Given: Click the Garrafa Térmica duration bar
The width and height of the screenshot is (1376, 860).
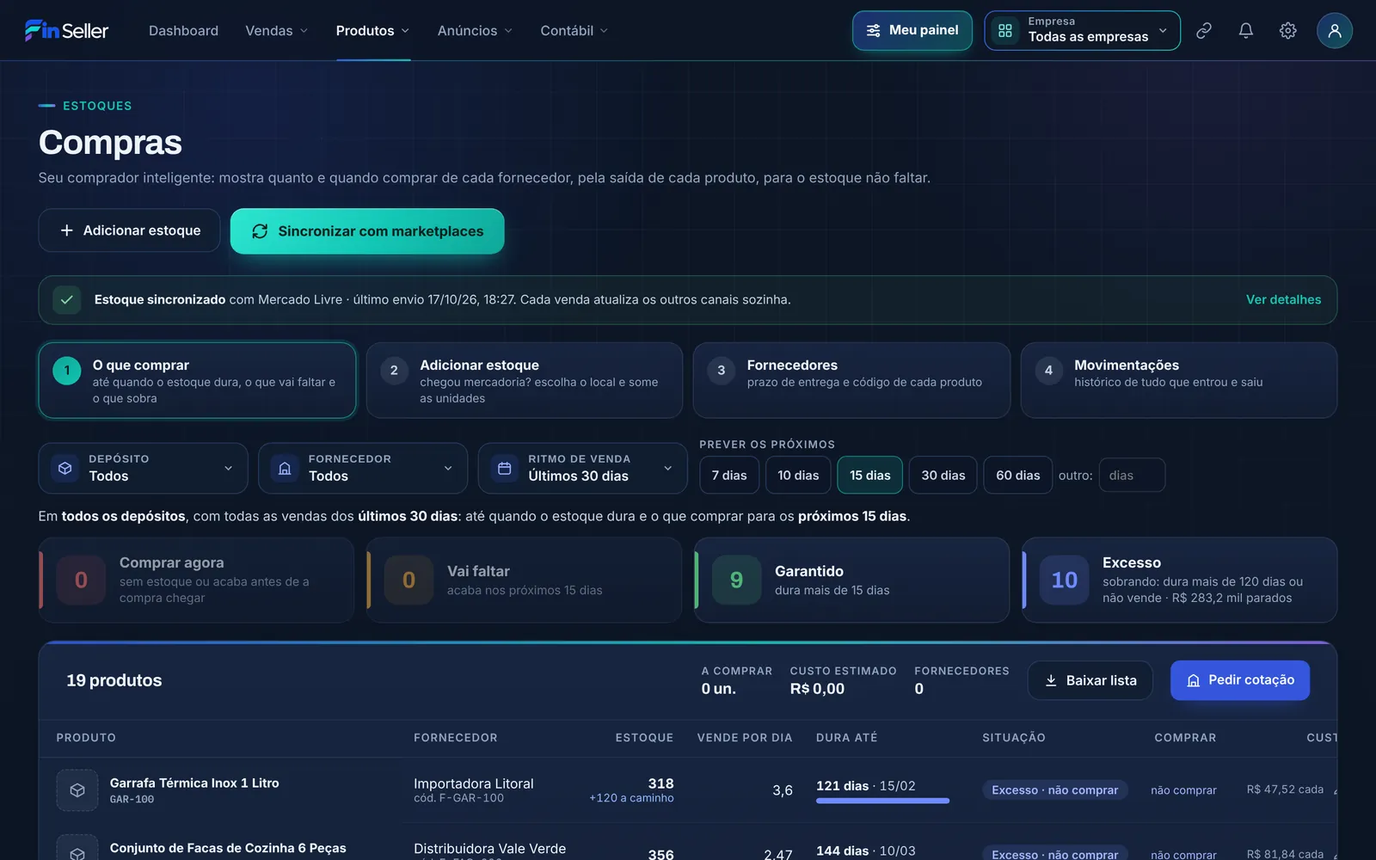Looking at the screenshot, I should pos(882,801).
